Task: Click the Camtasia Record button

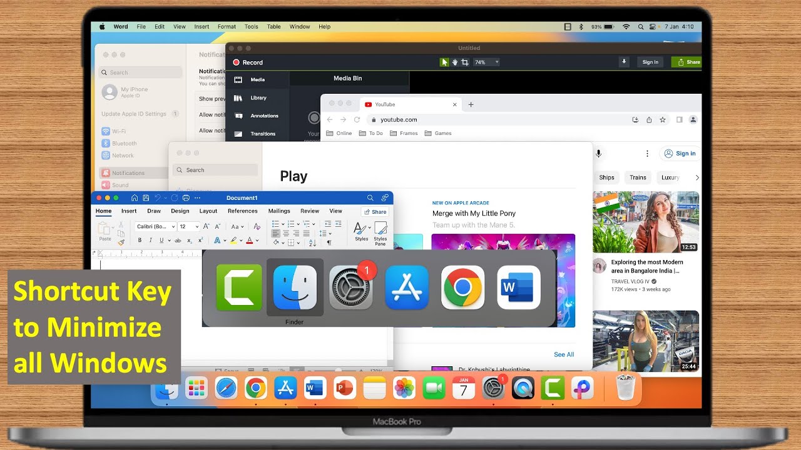Action: coord(248,62)
